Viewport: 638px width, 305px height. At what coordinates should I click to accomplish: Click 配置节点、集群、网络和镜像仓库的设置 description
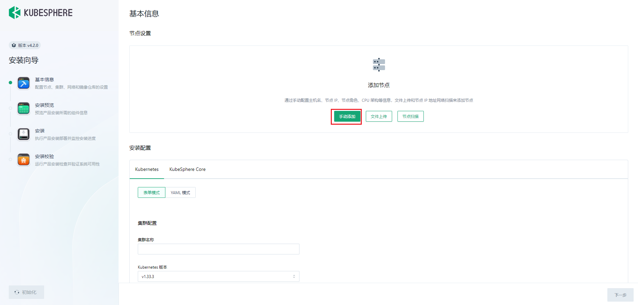pyautogui.click(x=71, y=87)
